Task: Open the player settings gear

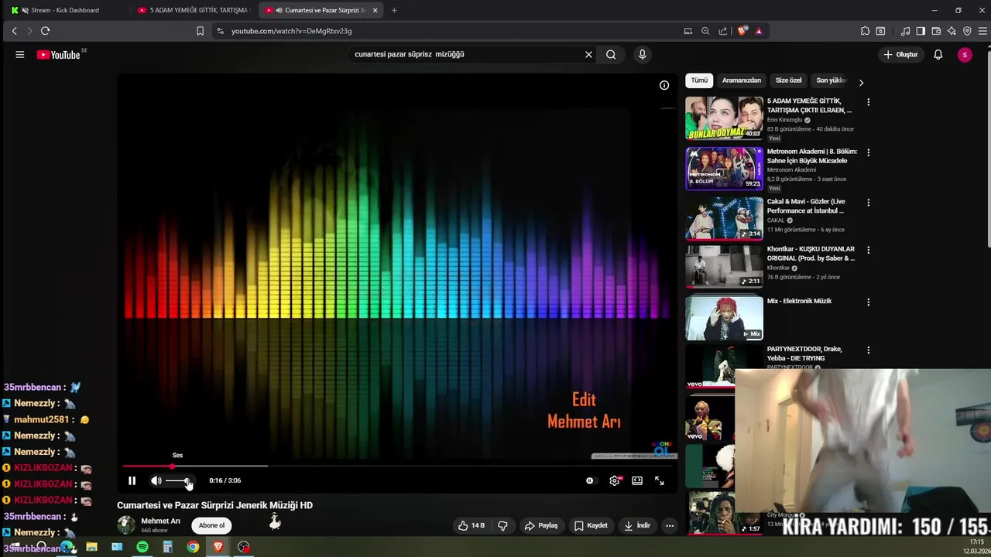Action: coord(615,480)
